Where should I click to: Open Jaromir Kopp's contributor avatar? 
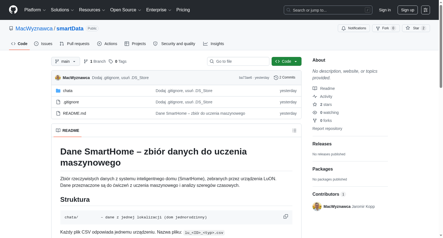(317, 206)
